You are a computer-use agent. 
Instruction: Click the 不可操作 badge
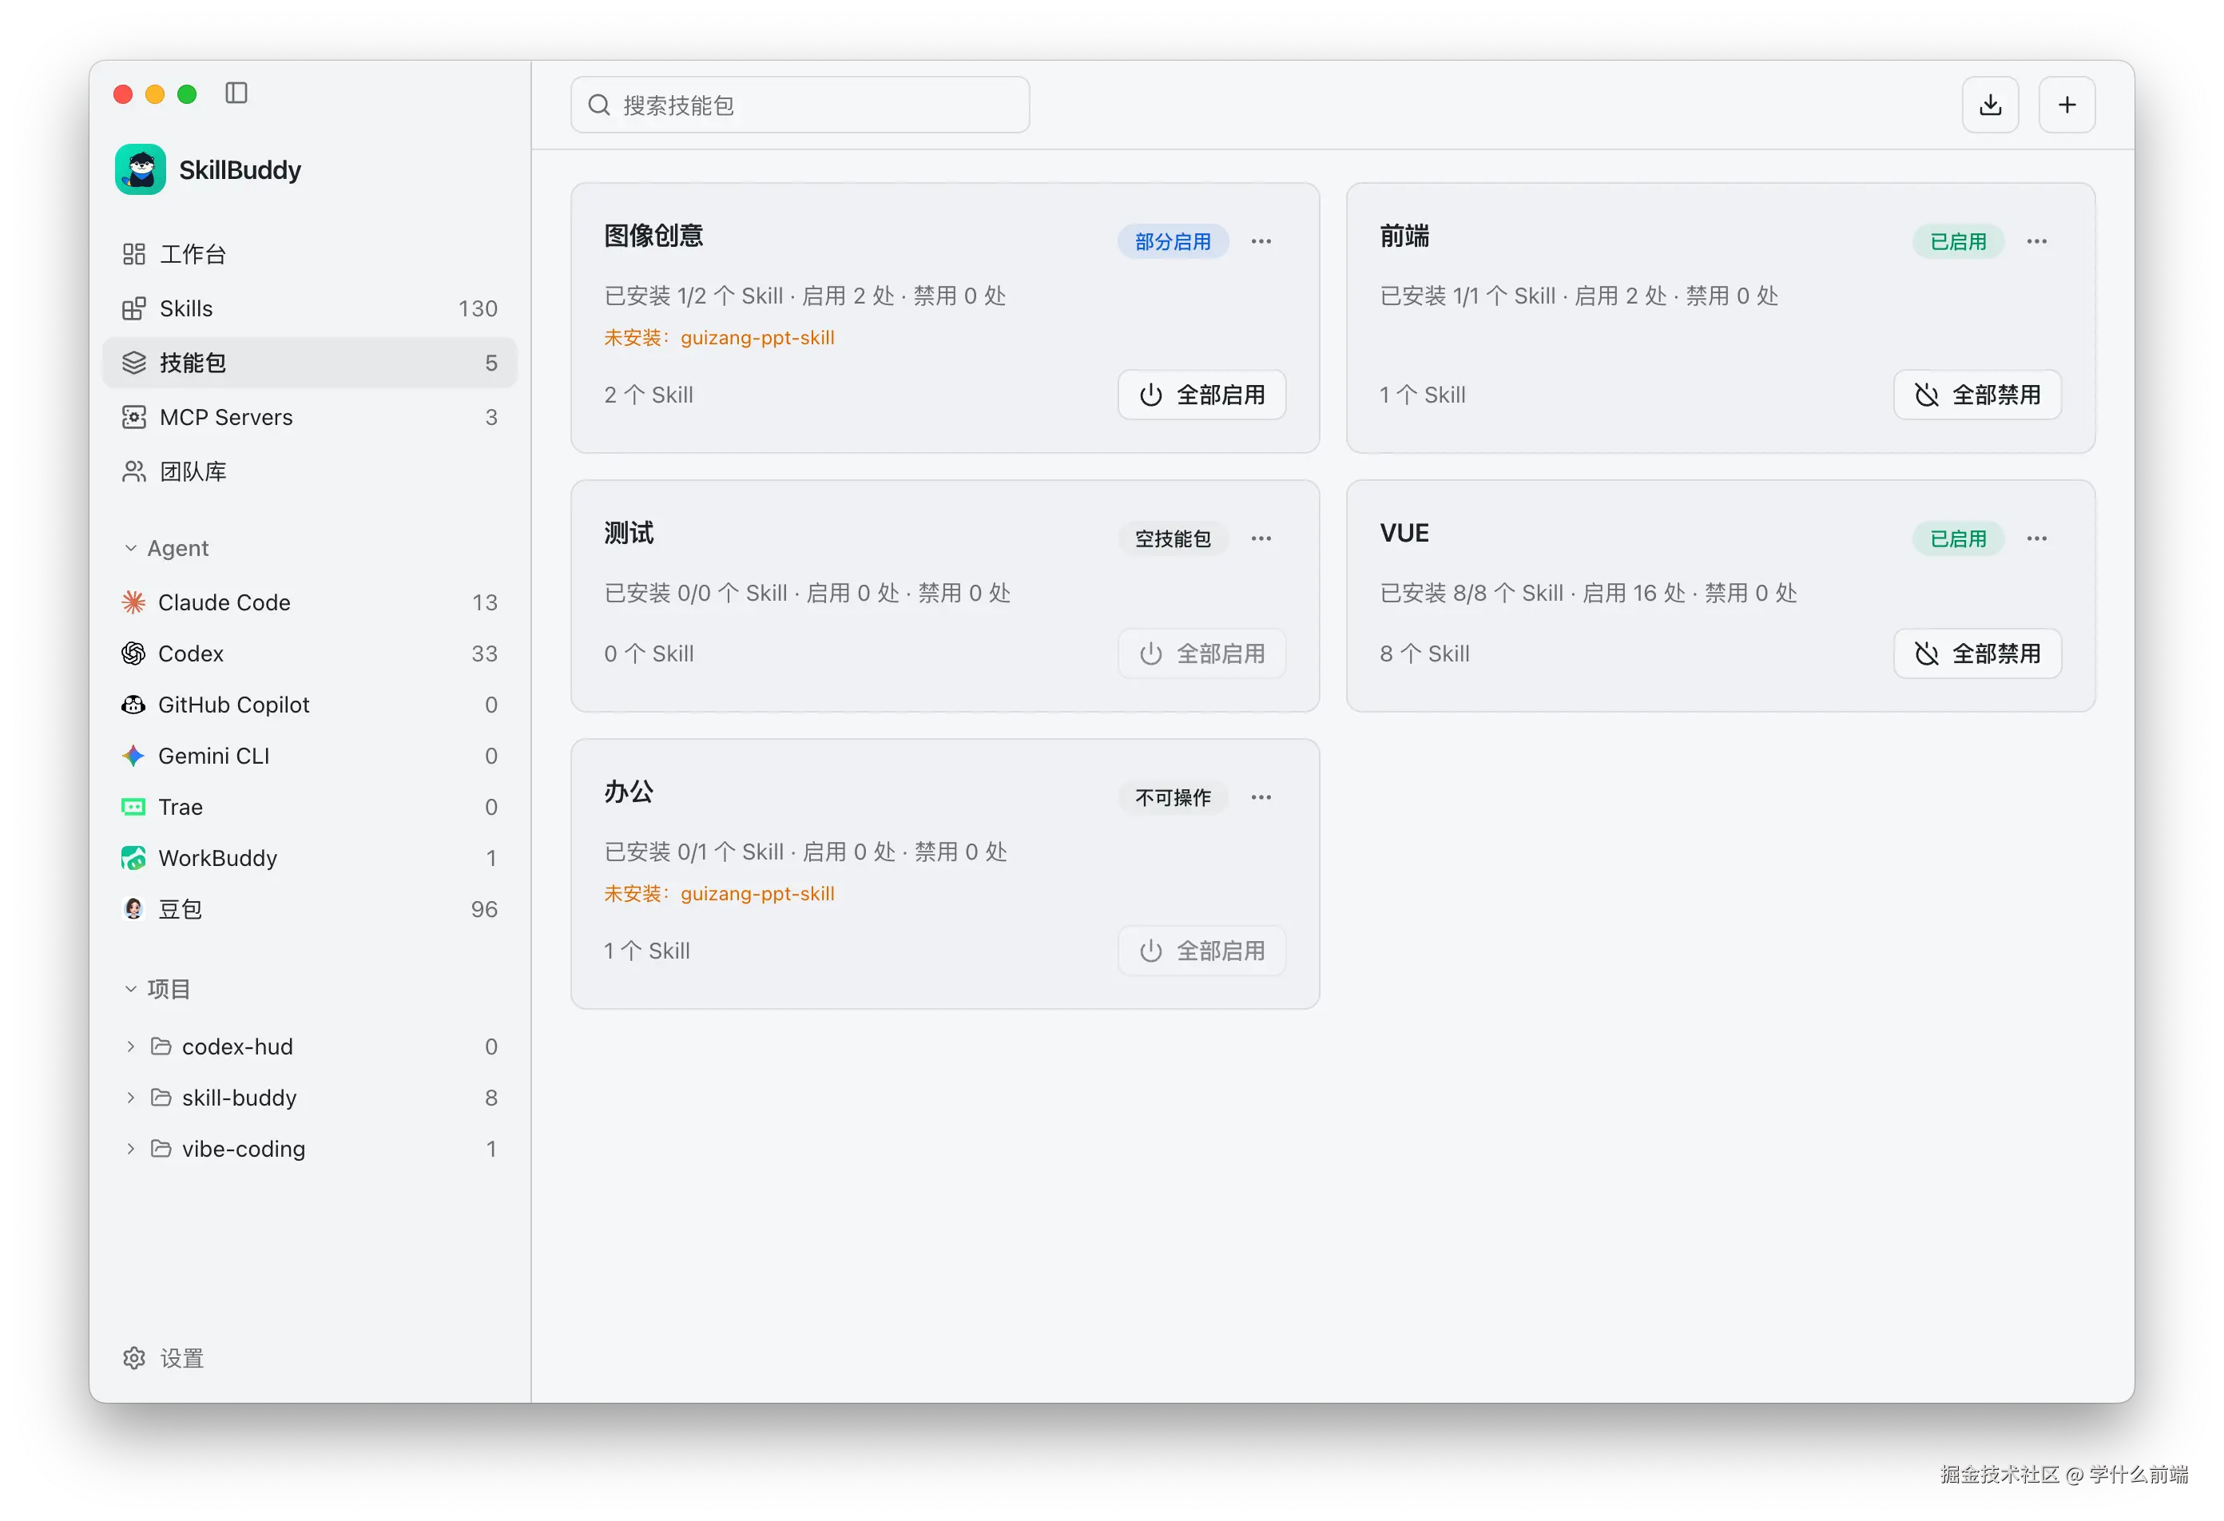(x=1172, y=796)
